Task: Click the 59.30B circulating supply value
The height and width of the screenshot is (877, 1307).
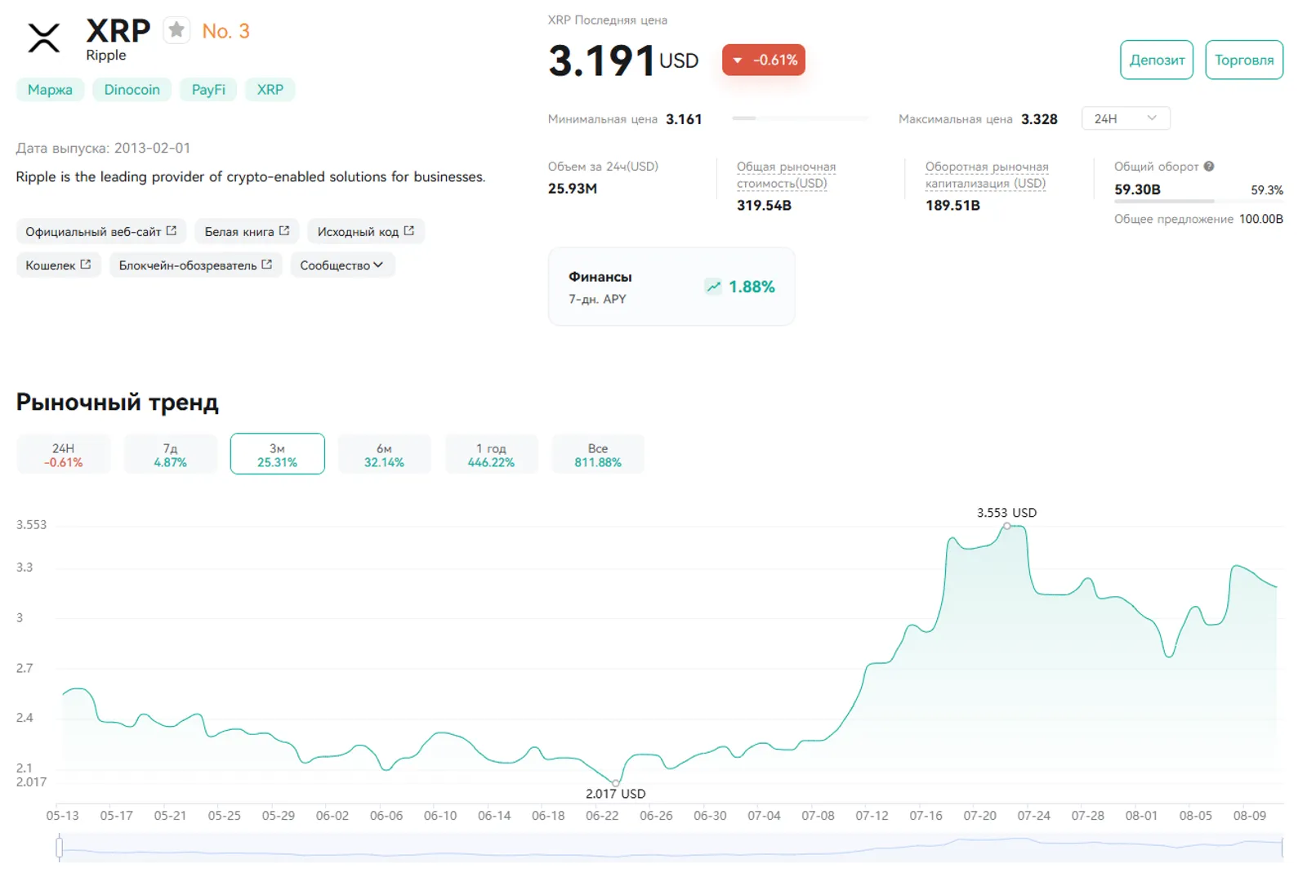Action: coord(1137,189)
